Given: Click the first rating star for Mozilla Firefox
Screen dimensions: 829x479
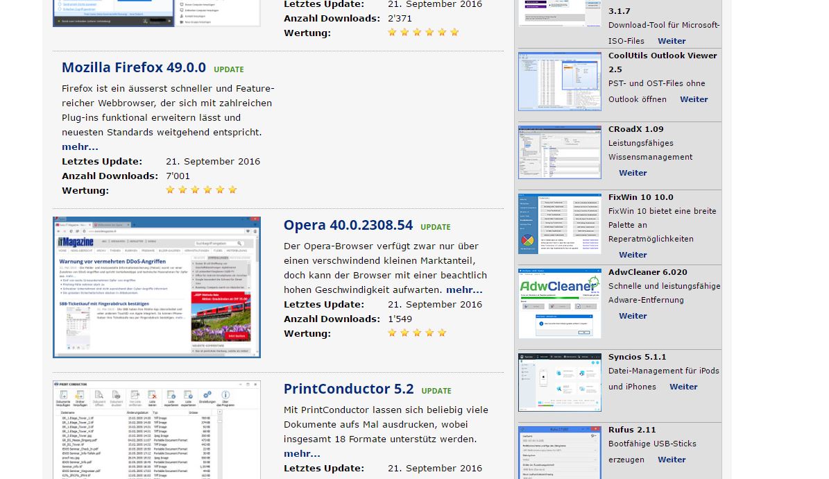Looking at the screenshot, I should 170,190.
